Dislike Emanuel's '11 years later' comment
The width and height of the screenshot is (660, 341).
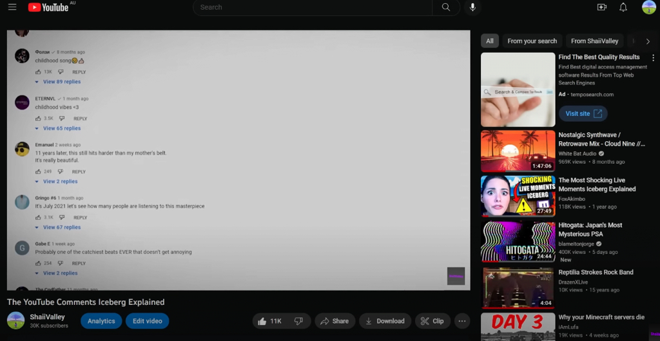pyautogui.click(x=60, y=171)
